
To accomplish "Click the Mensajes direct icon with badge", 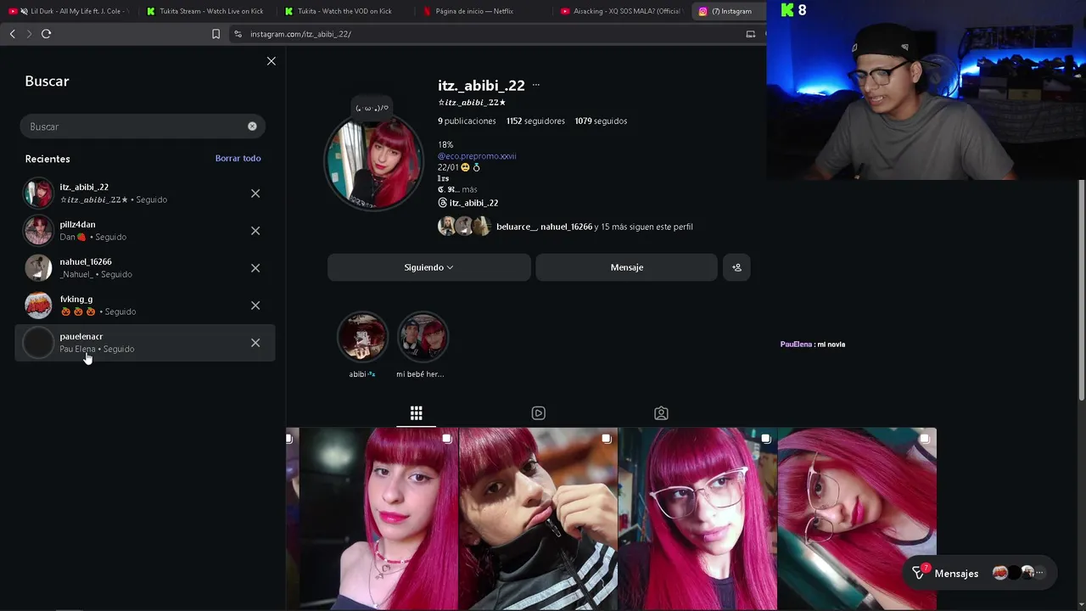I will [x=919, y=573].
